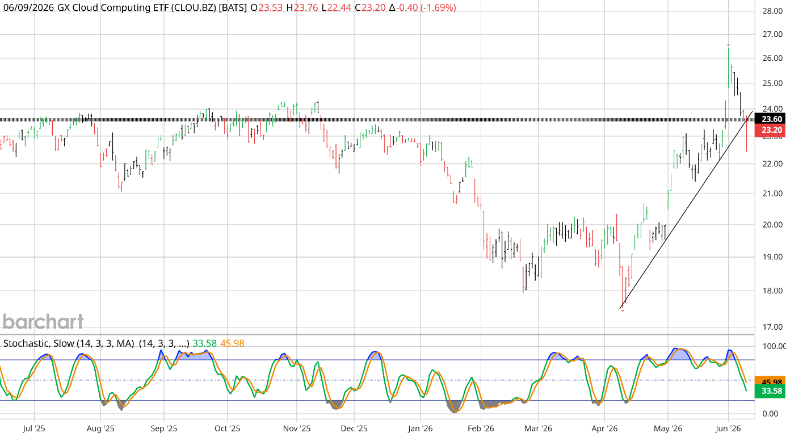786x437 pixels.
Task: Click the 06/09/2026 date in the header
Action: point(28,8)
